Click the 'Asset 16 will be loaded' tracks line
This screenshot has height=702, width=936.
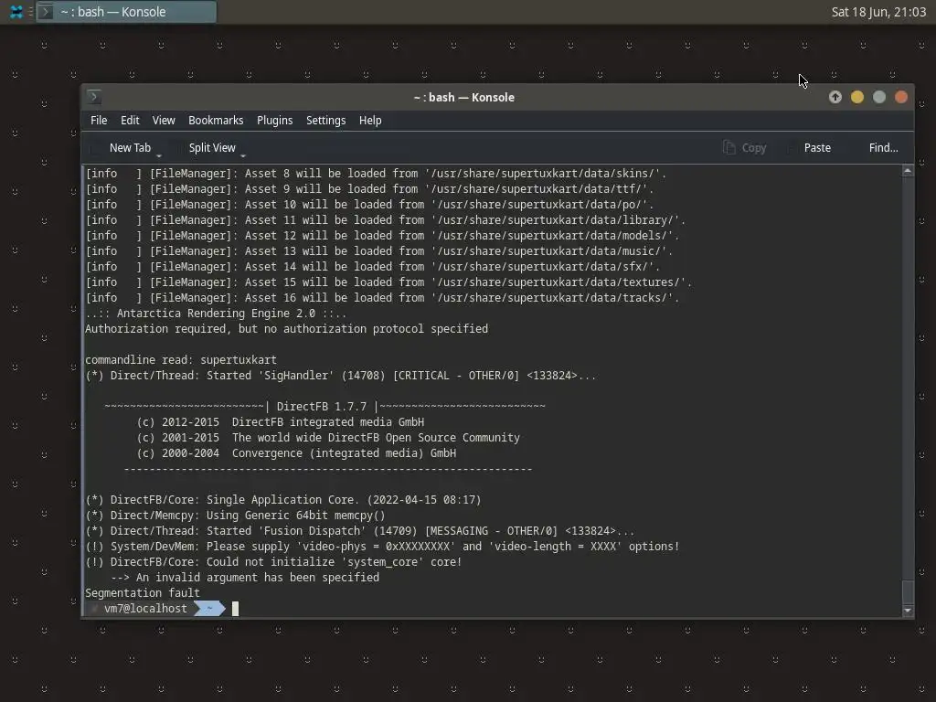pyautogui.click(x=382, y=298)
